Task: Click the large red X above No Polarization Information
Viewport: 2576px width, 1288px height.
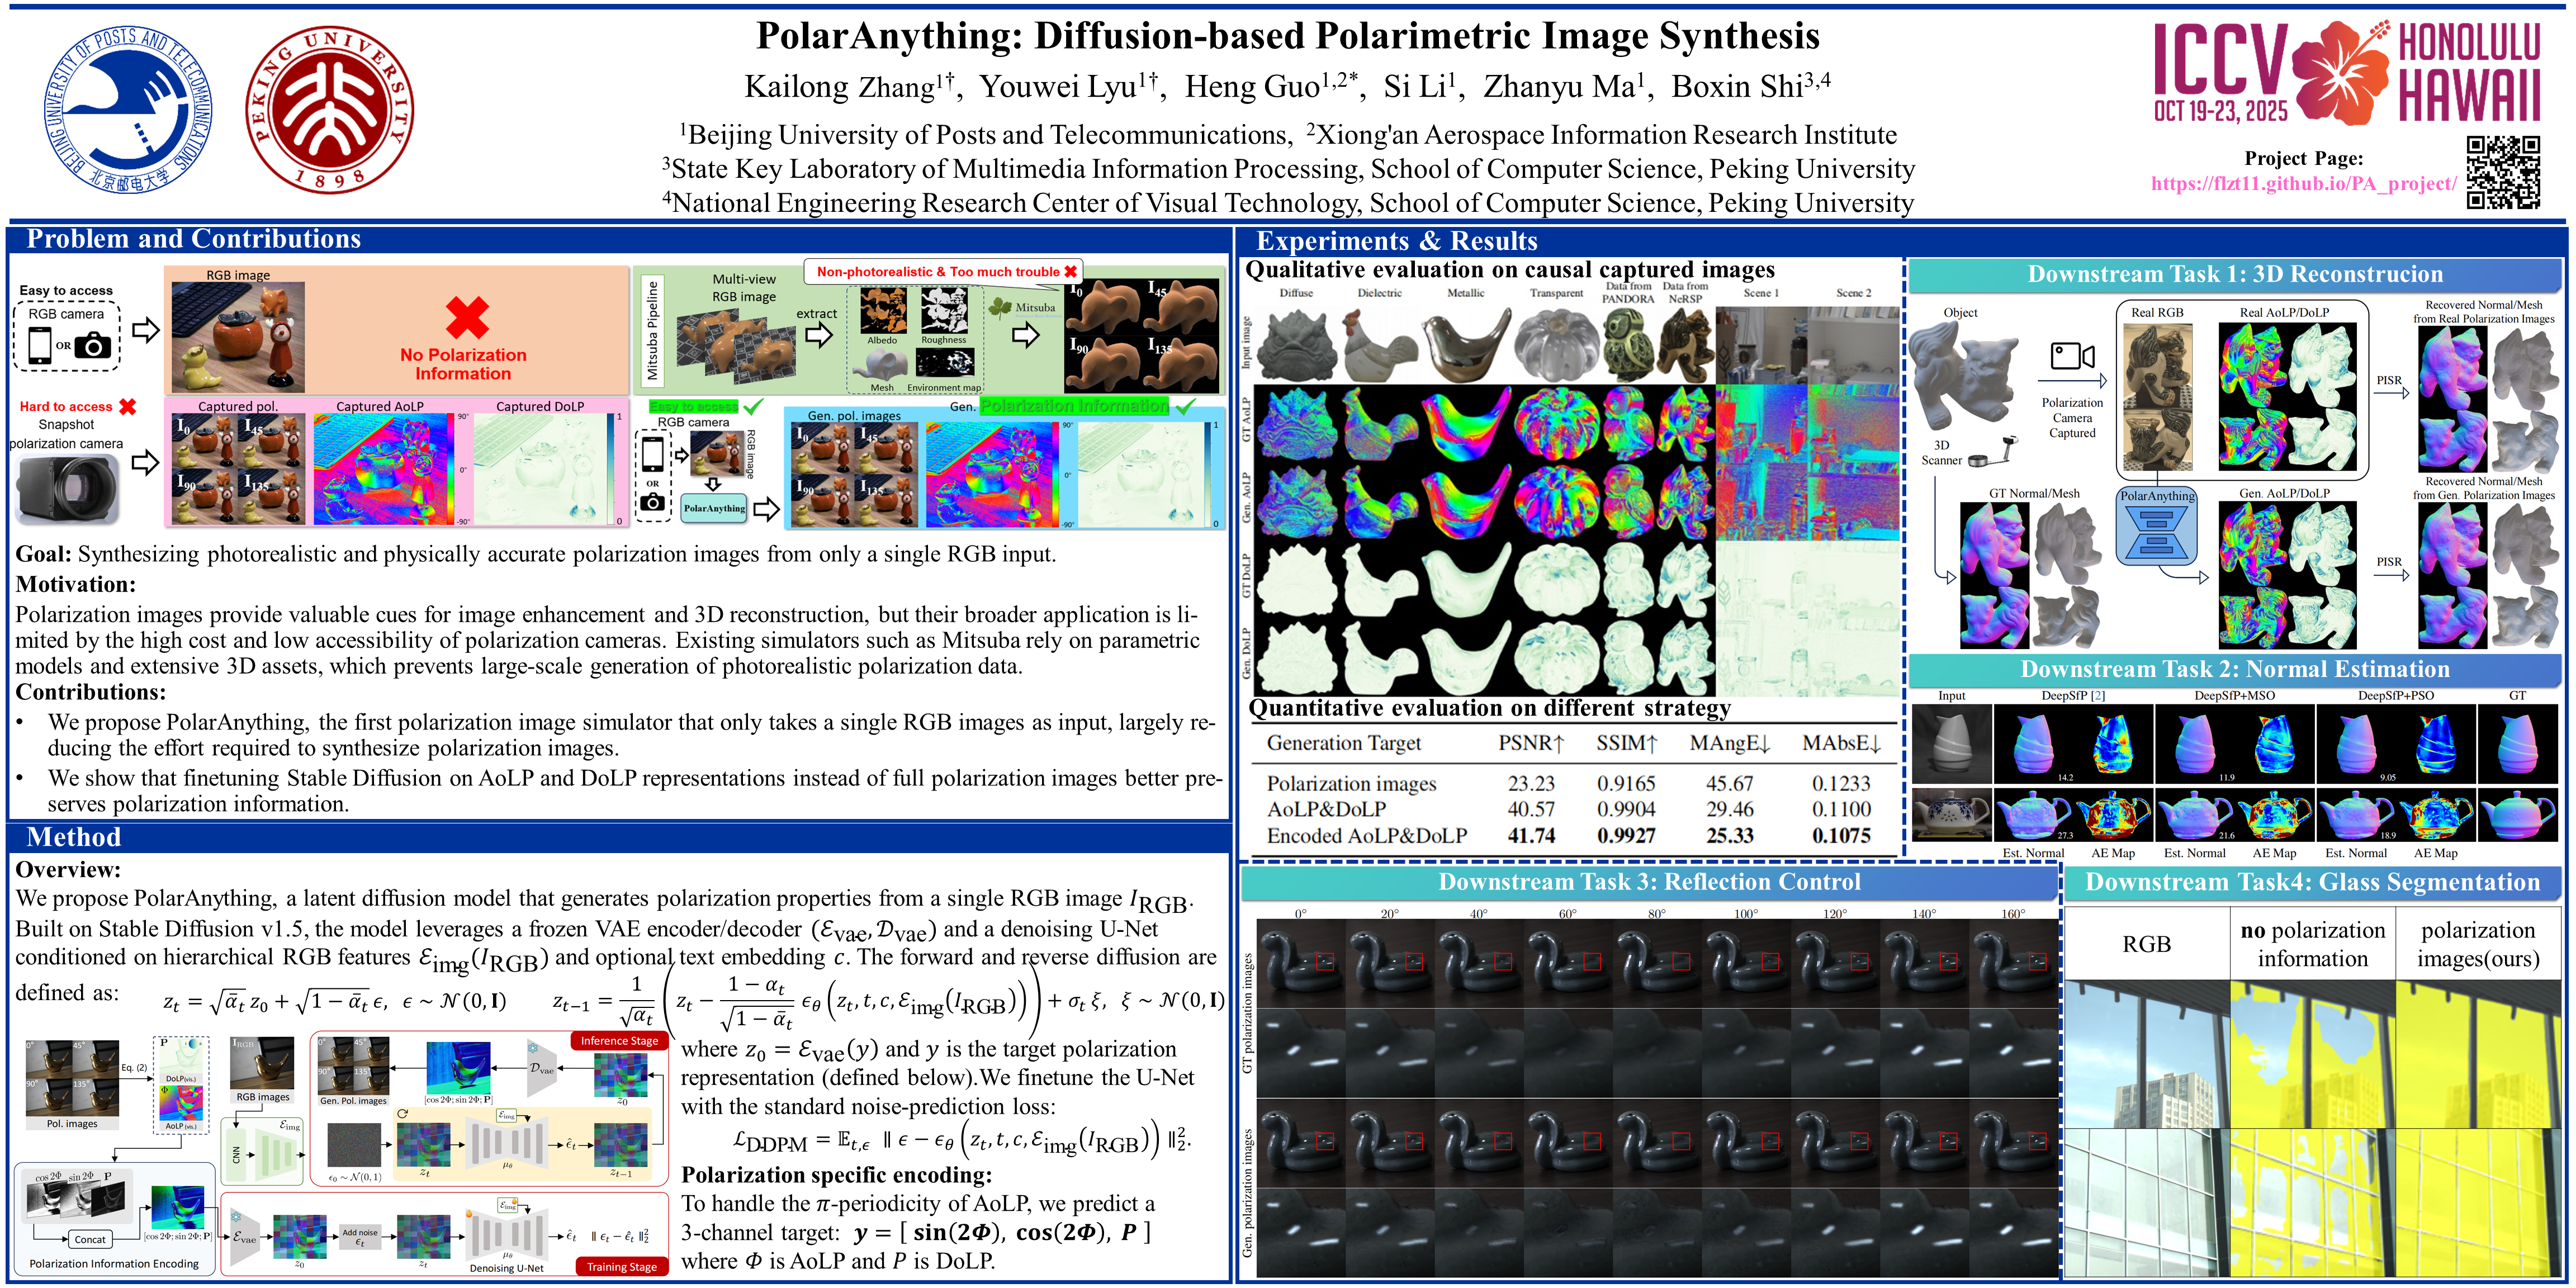Action: pos(467,318)
